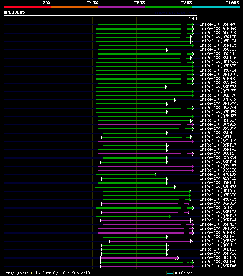Open the UniRef100_B9RTV6 entry
Viewport: 243px width, 276px height.
click(218, 266)
